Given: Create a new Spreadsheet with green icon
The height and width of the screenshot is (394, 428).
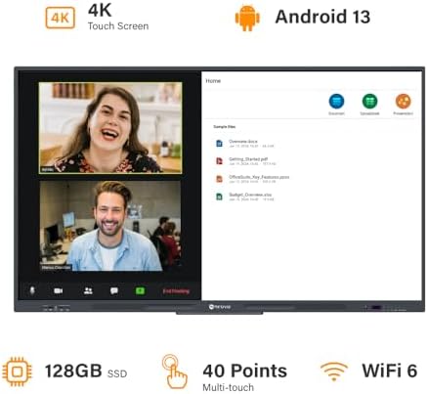Looking at the screenshot, I should (369, 101).
